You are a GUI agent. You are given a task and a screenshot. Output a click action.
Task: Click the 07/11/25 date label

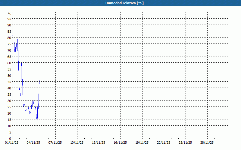55,143
